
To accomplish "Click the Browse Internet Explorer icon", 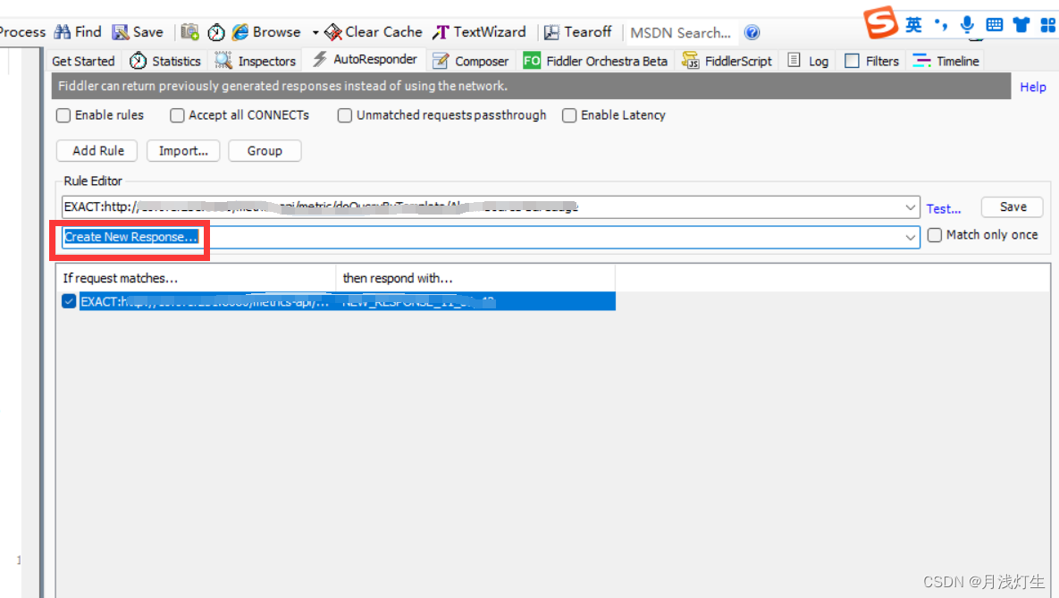I will pyautogui.click(x=240, y=32).
